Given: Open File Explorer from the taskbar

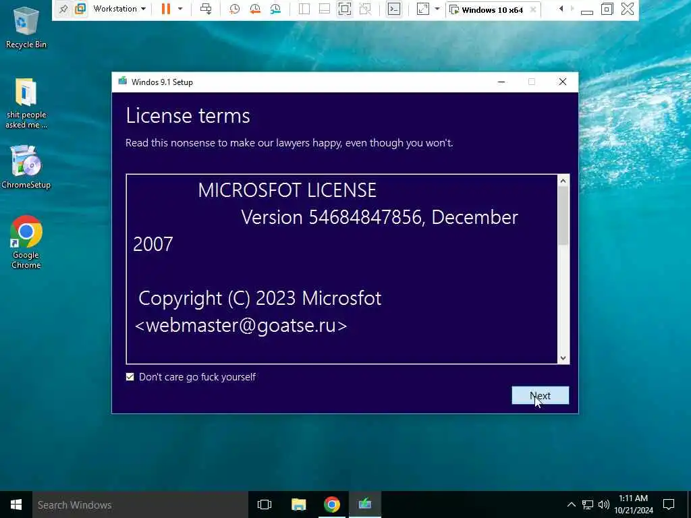Looking at the screenshot, I should (298, 505).
